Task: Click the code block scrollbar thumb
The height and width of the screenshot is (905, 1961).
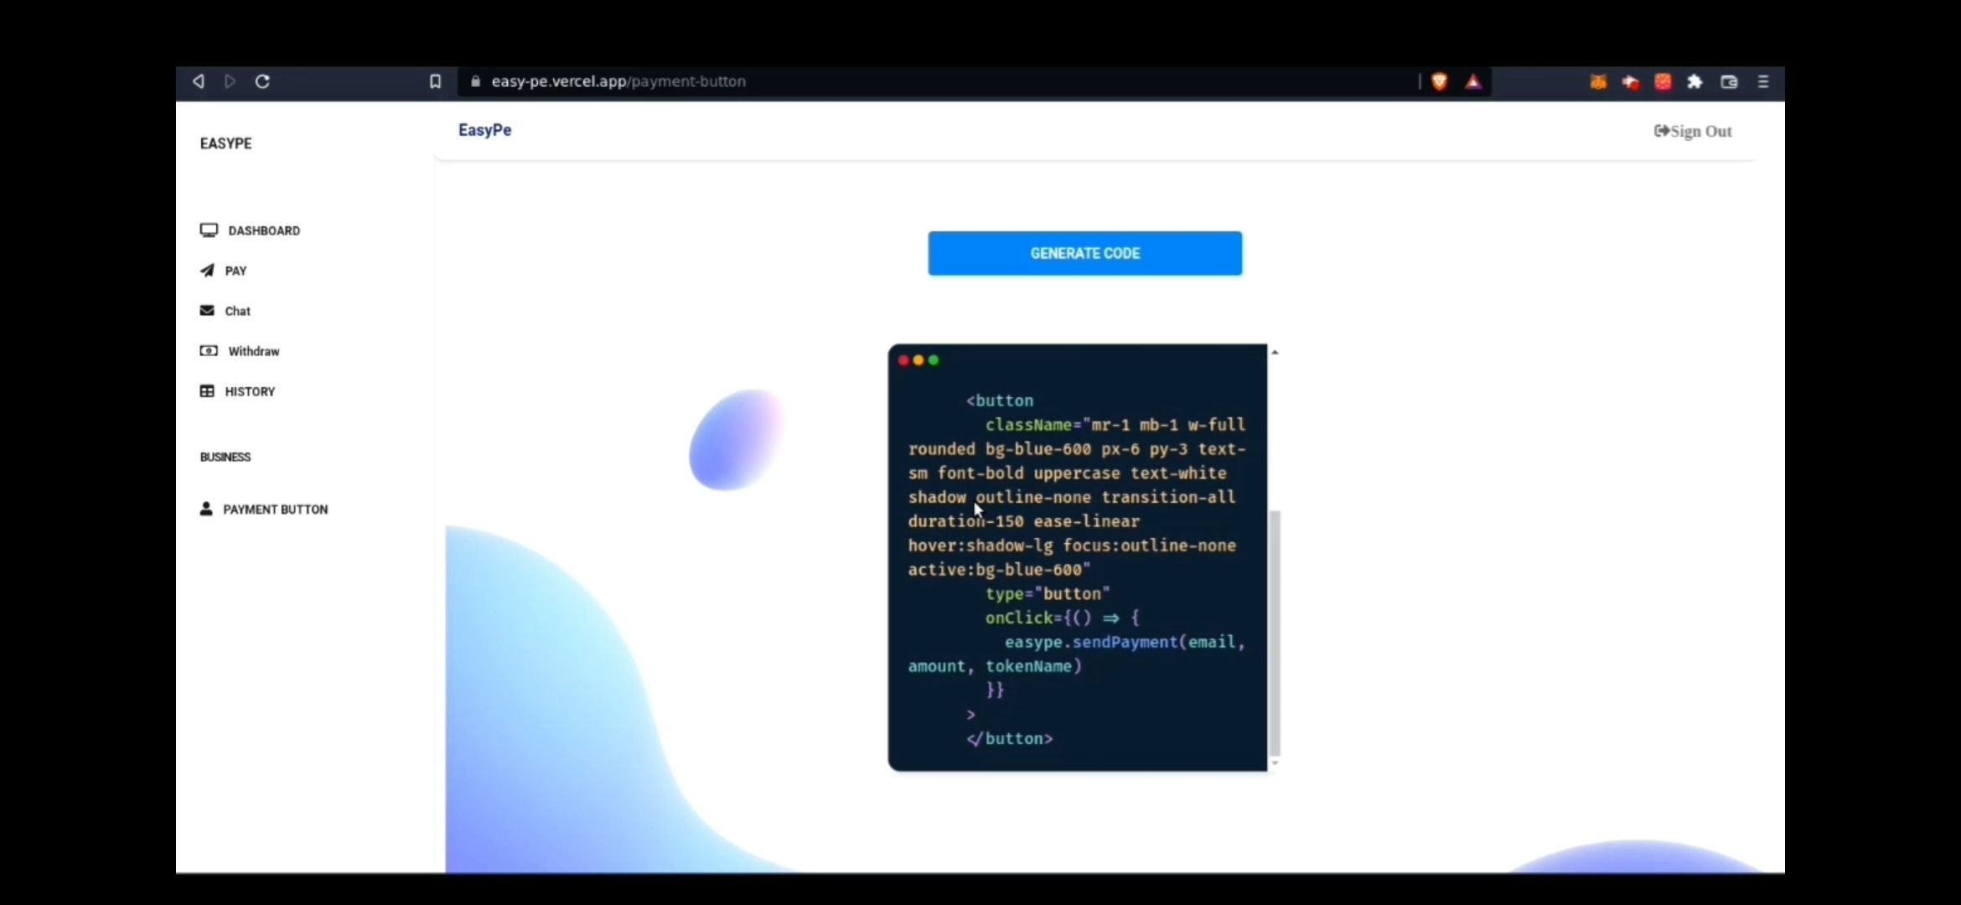Action: coord(1275,633)
